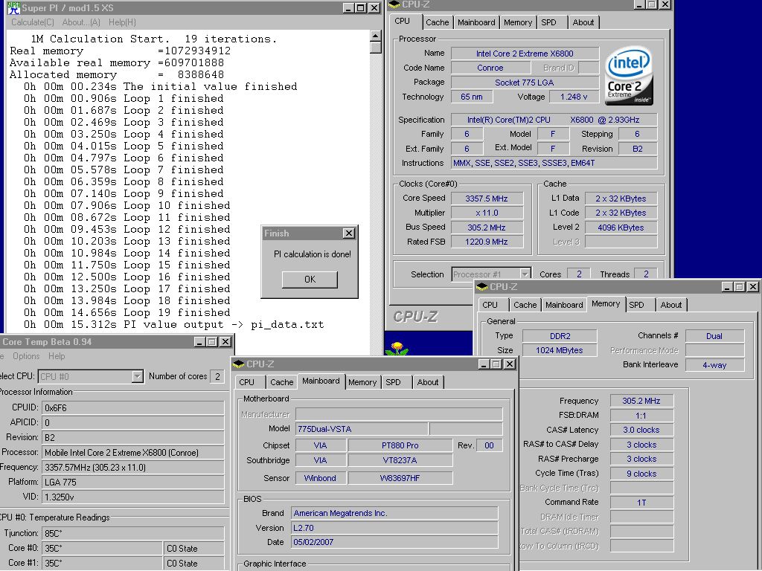Image resolution: width=762 pixels, height=571 pixels.
Task: Switch to SPD tab in top CPU-Z window
Action: click(x=548, y=22)
